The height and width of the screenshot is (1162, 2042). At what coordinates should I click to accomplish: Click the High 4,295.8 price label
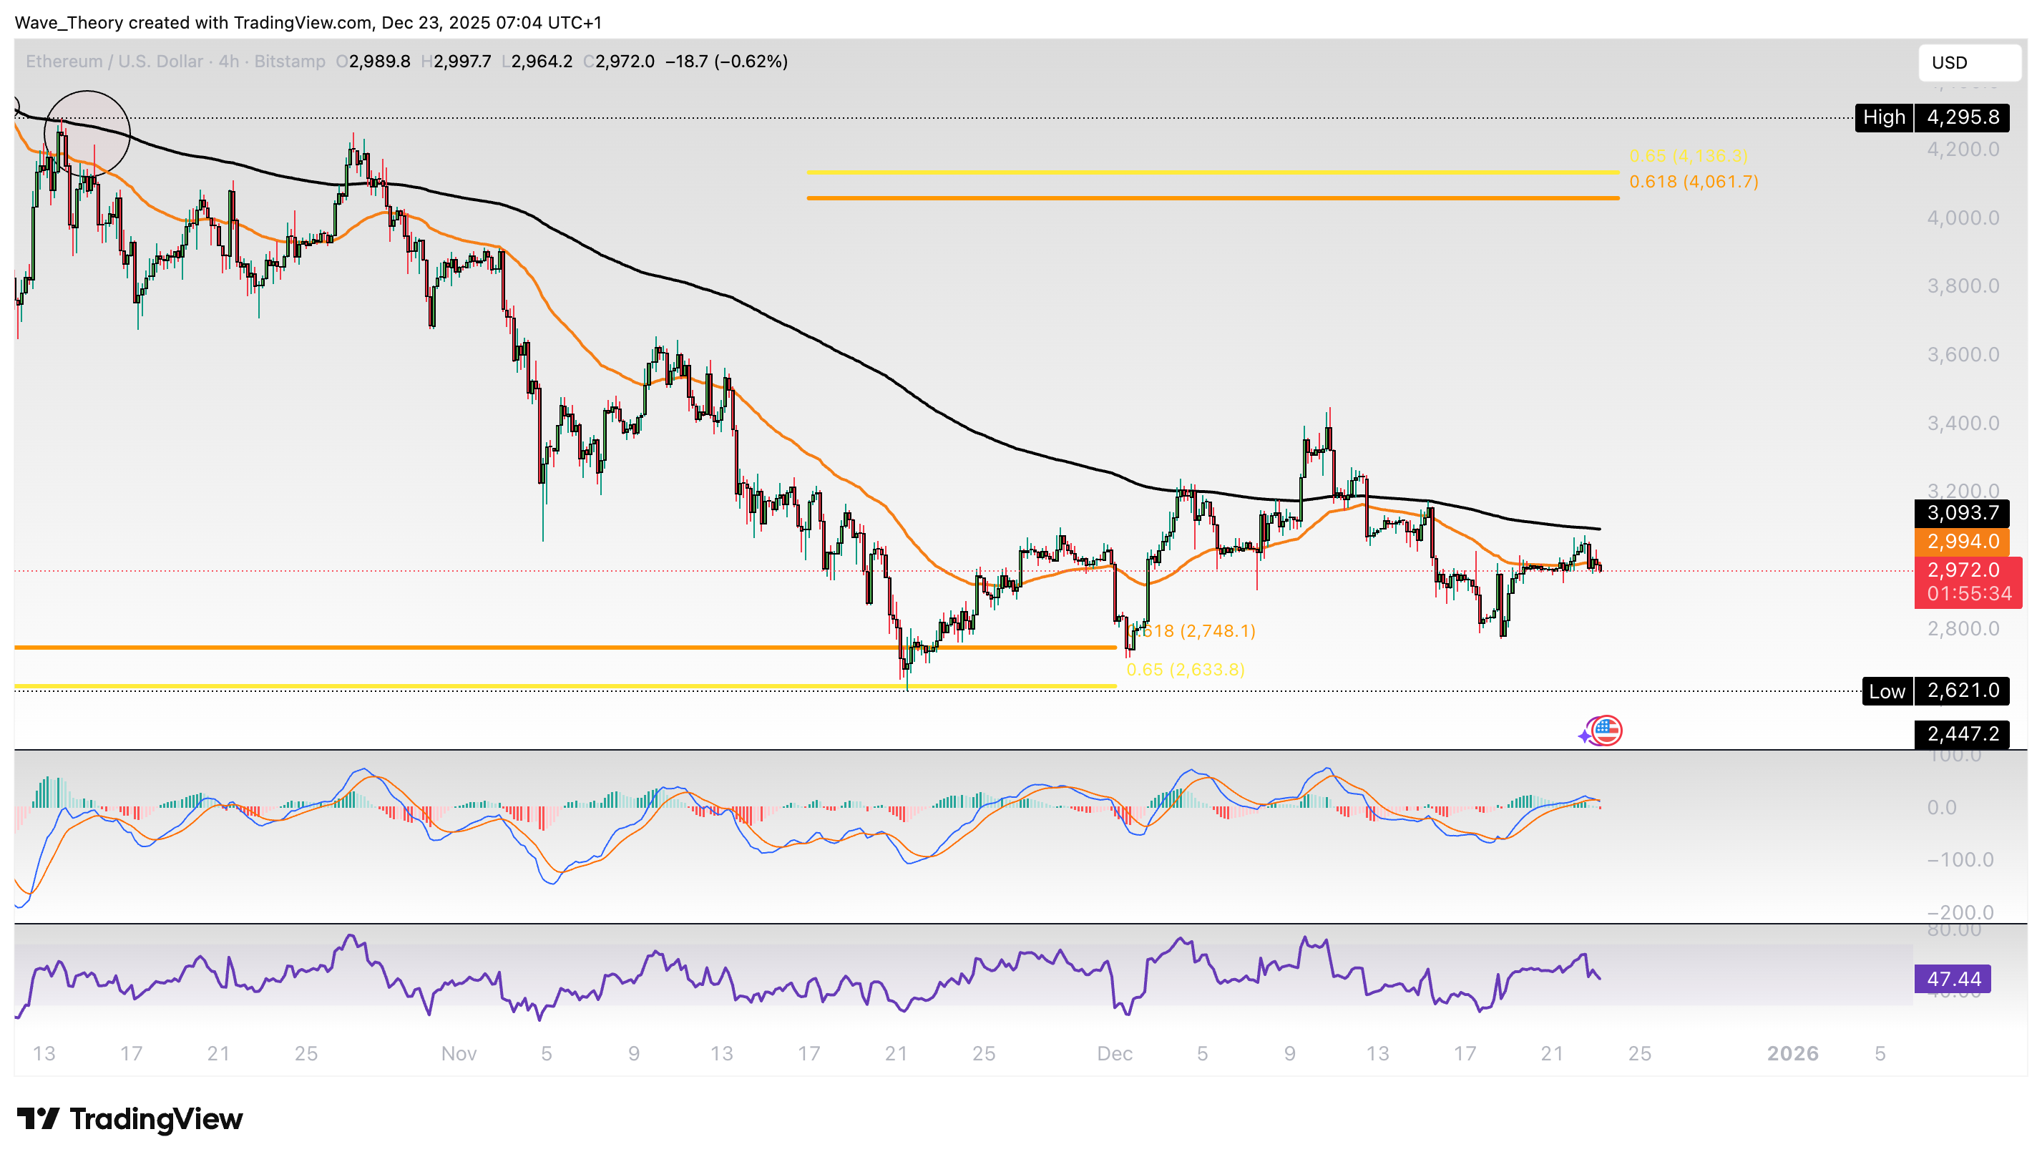pos(1931,117)
